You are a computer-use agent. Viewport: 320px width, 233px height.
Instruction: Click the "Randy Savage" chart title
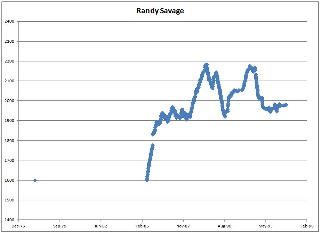pyautogui.click(x=160, y=11)
